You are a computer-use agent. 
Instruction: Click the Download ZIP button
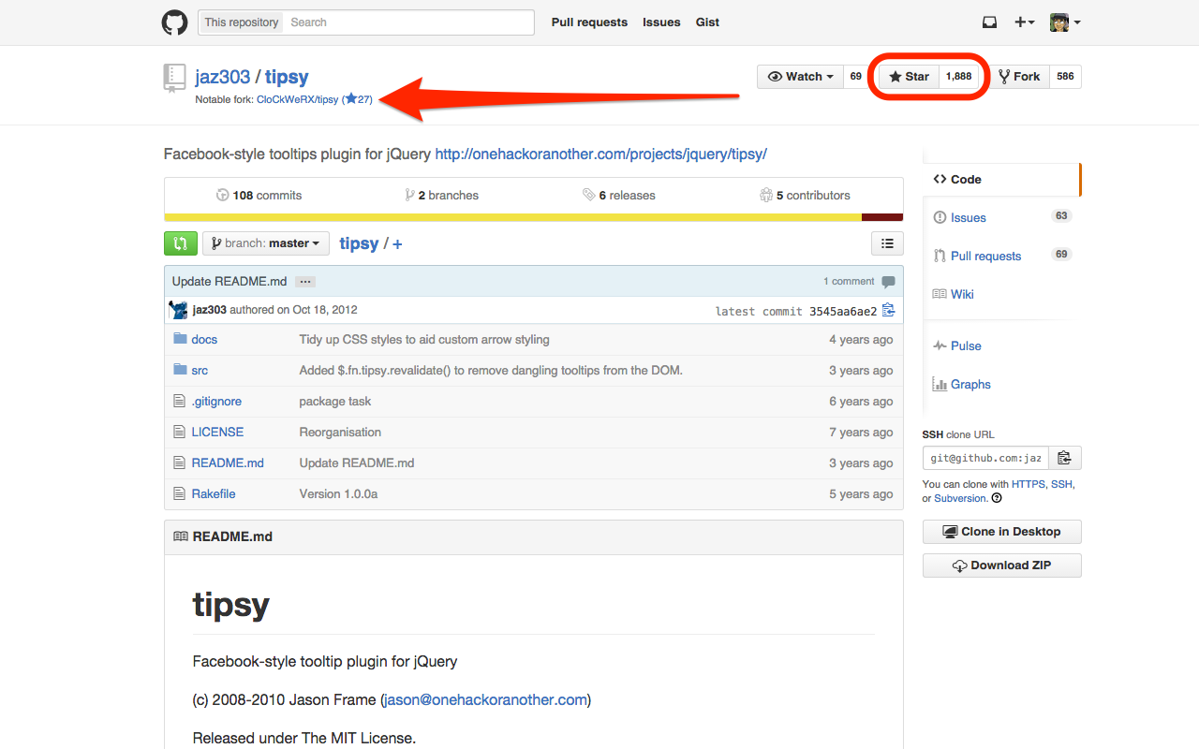[x=1002, y=565]
